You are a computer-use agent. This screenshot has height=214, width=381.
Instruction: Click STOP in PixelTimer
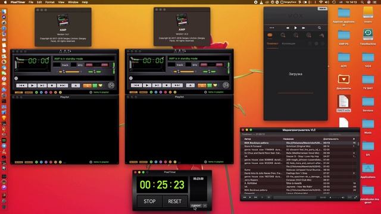pyautogui.click(x=149, y=202)
